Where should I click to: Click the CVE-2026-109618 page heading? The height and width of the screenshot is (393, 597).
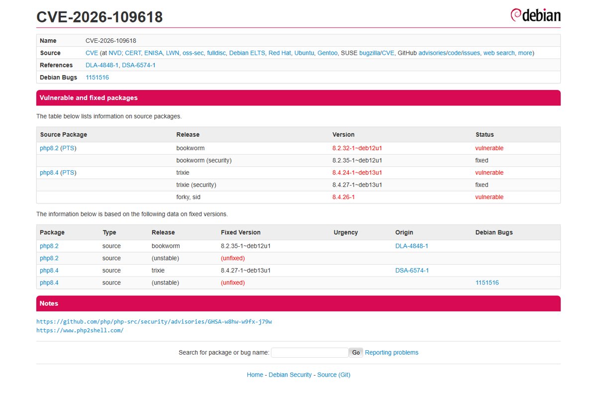[99, 17]
